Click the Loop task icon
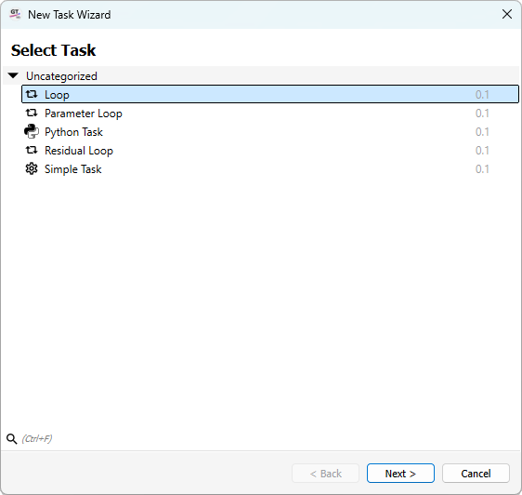 (32, 94)
